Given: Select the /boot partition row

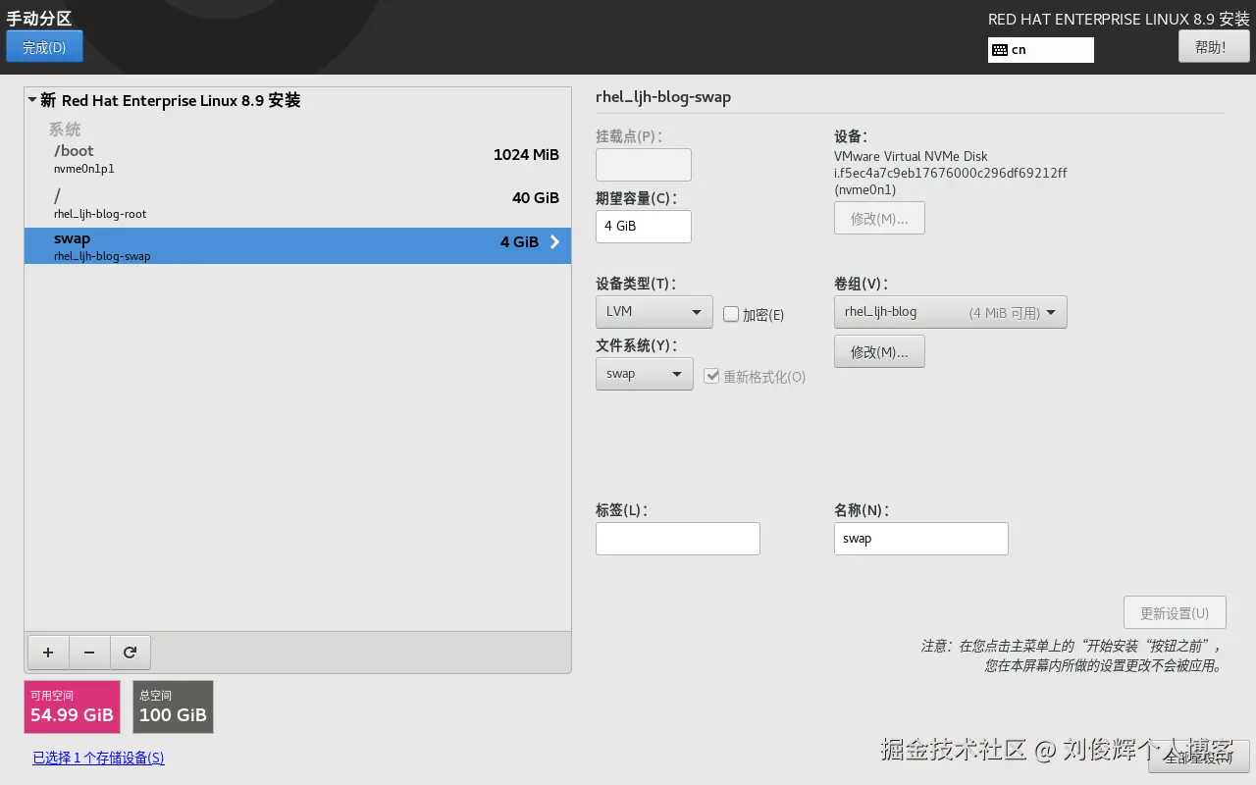Looking at the screenshot, I should [x=297, y=158].
